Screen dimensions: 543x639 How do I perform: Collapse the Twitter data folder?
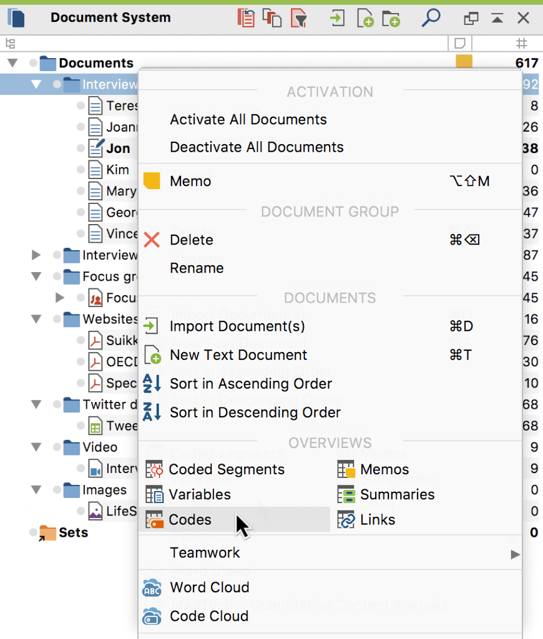(36, 404)
